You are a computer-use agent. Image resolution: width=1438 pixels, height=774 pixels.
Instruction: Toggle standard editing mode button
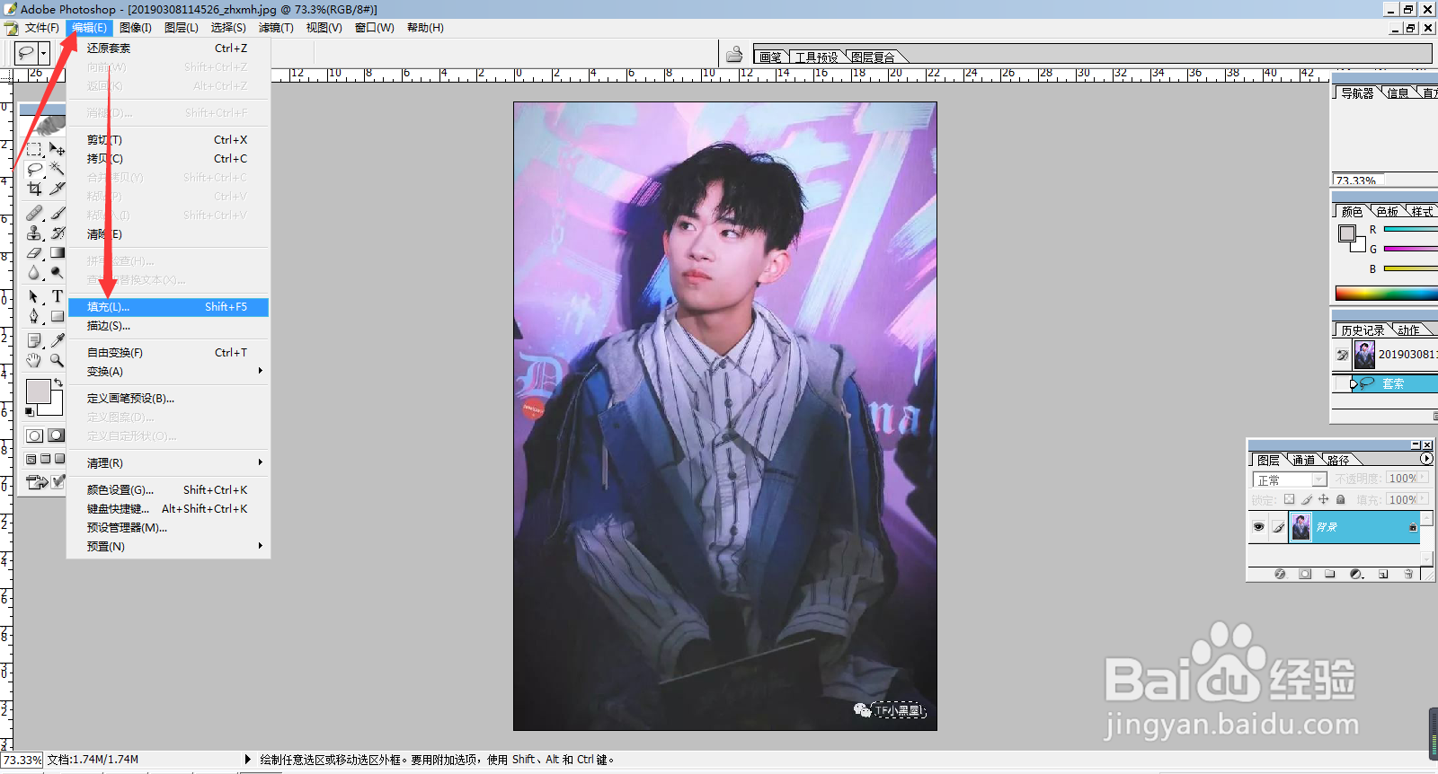[x=34, y=435]
